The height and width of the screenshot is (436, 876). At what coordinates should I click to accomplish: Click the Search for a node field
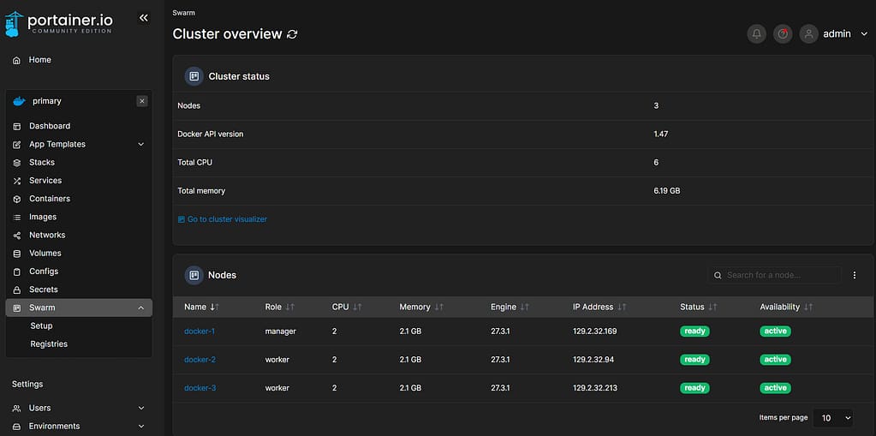point(781,275)
